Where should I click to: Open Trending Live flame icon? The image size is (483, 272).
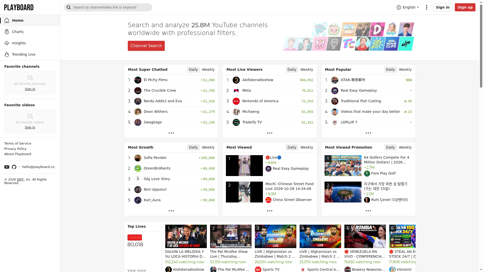7,54
